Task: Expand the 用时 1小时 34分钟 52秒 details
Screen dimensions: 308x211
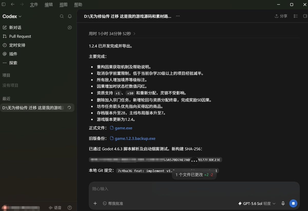Action: tap(112, 34)
